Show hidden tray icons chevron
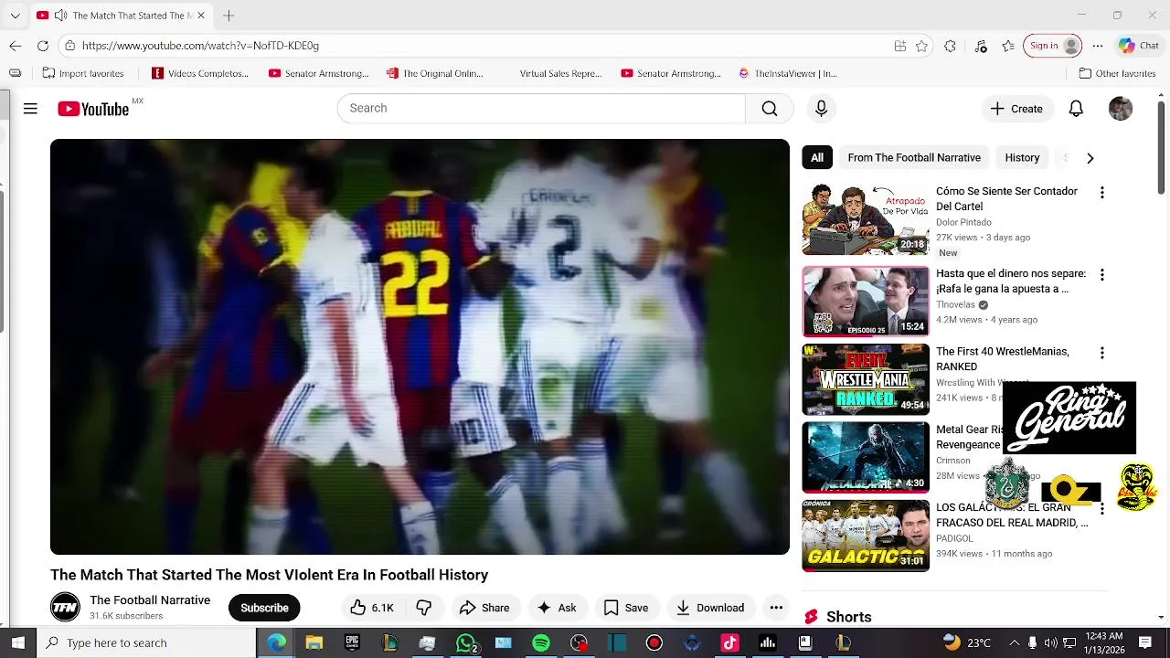 1014,642
